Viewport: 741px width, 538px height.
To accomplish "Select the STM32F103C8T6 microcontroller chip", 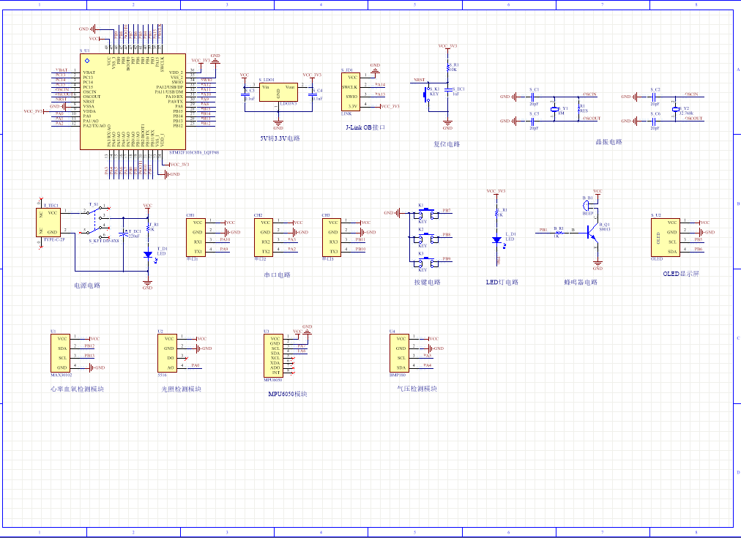I will 124,102.
